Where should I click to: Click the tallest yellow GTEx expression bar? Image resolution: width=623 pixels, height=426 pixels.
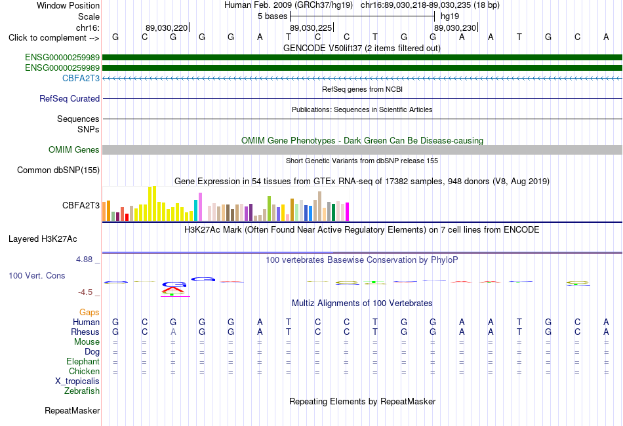pyautogui.click(x=154, y=204)
